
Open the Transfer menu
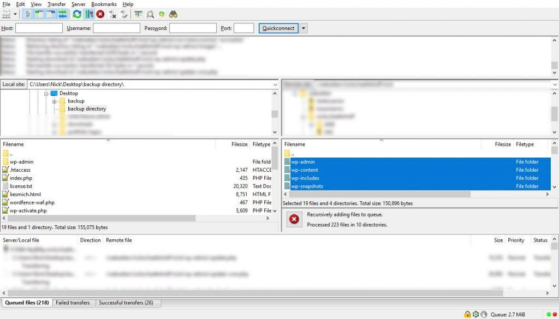56,4
